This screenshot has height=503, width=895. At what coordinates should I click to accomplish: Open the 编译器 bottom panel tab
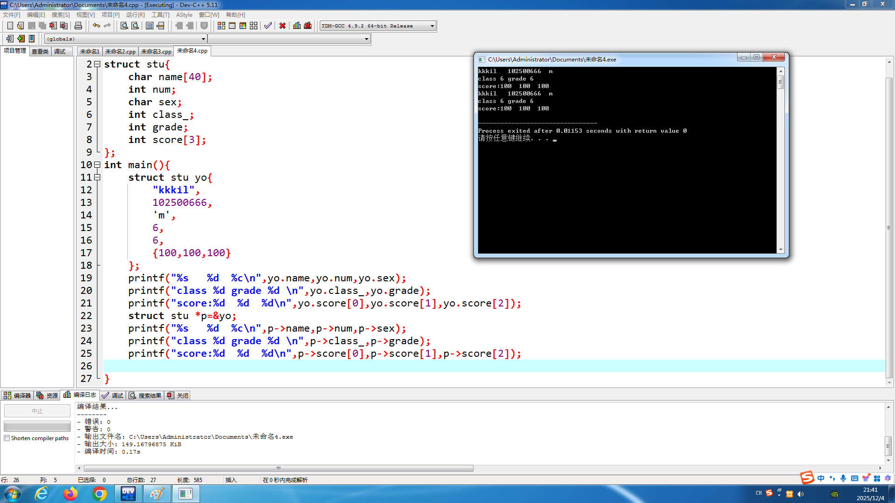pos(18,395)
